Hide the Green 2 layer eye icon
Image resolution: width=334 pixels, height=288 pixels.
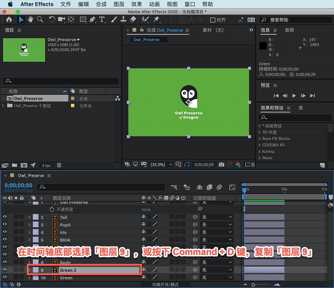pos(5,269)
